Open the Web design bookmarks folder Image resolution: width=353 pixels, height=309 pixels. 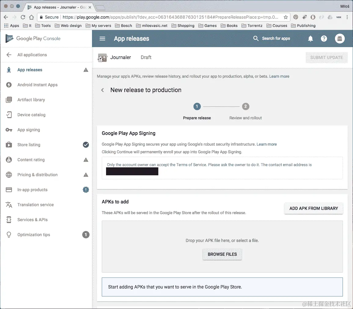point(68,26)
